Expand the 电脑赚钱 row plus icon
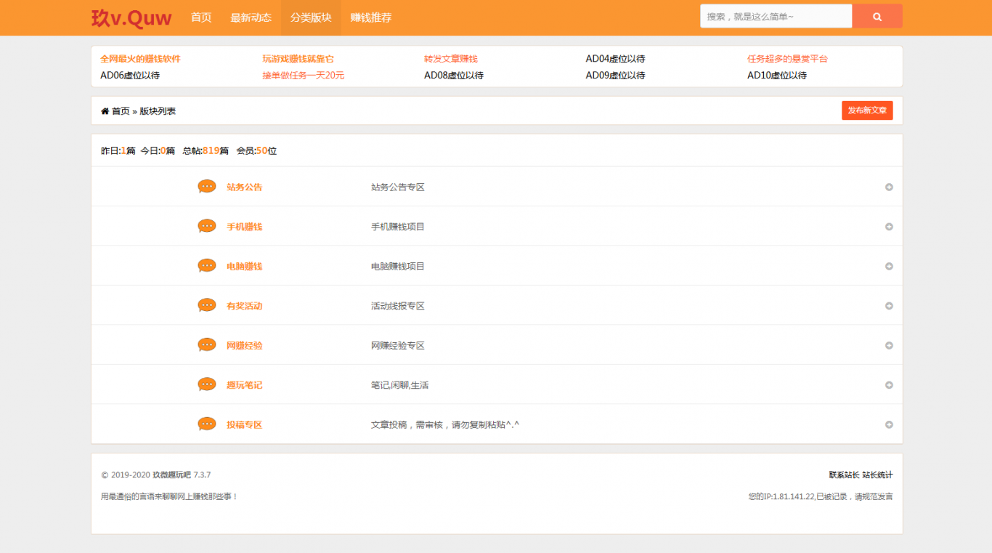This screenshot has width=992, height=553. point(889,266)
